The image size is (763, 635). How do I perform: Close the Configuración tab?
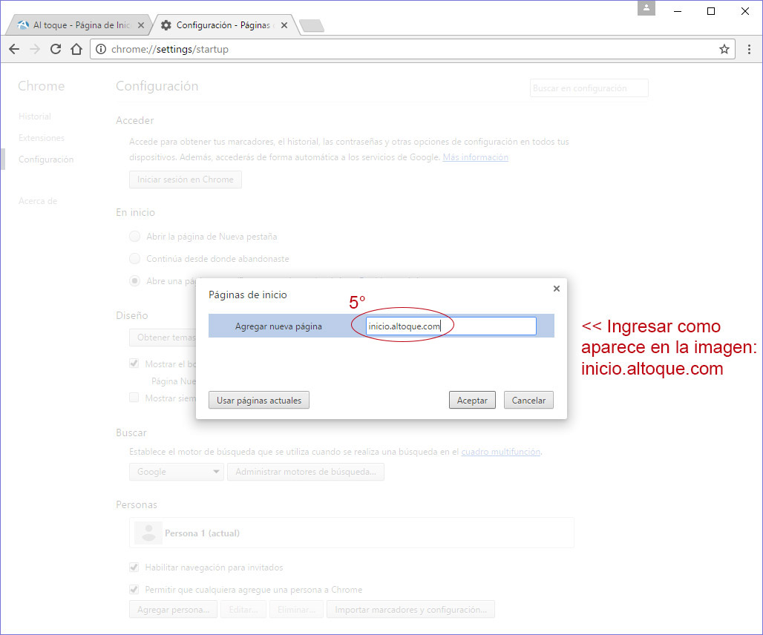tap(284, 25)
